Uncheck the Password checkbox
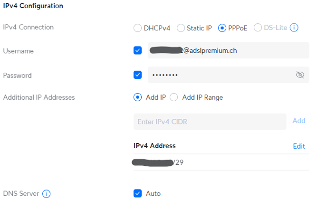Viewport: 317px width, 210px height. pos(137,75)
